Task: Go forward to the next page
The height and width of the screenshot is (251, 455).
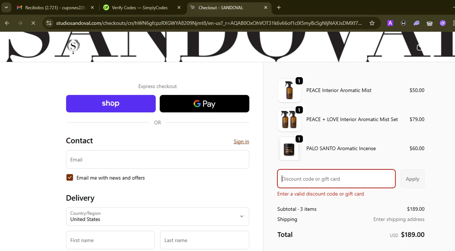Action: point(20,23)
